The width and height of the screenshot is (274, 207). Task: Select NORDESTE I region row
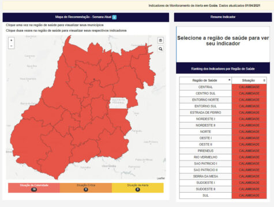click(223, 119)
